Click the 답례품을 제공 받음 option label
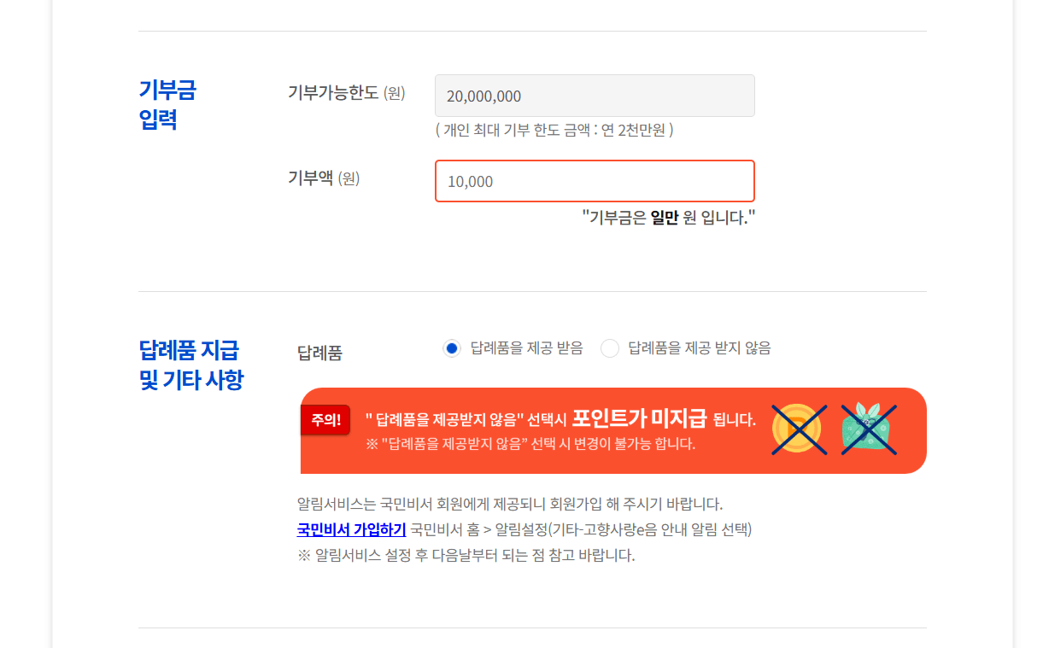 pos(527,348)
